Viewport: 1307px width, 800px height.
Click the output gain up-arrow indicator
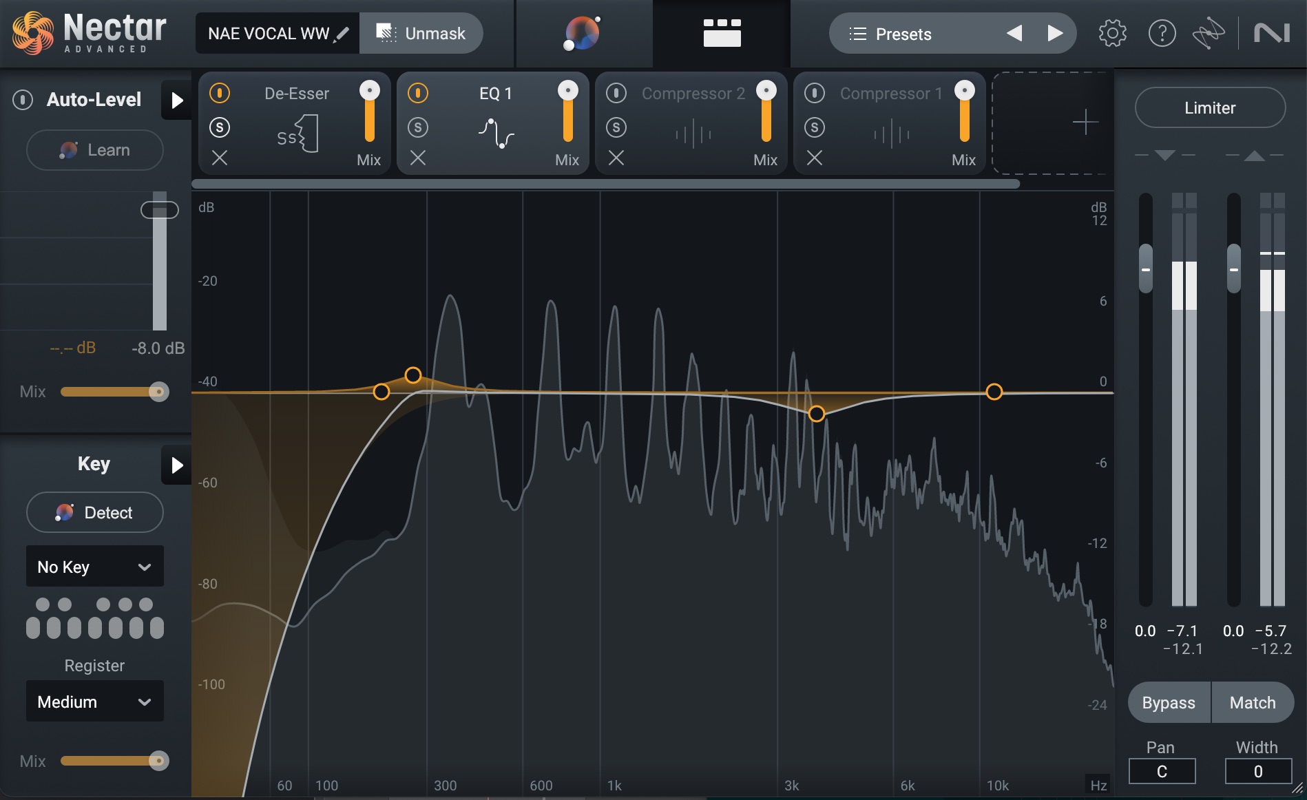[x=1255, y=156]
